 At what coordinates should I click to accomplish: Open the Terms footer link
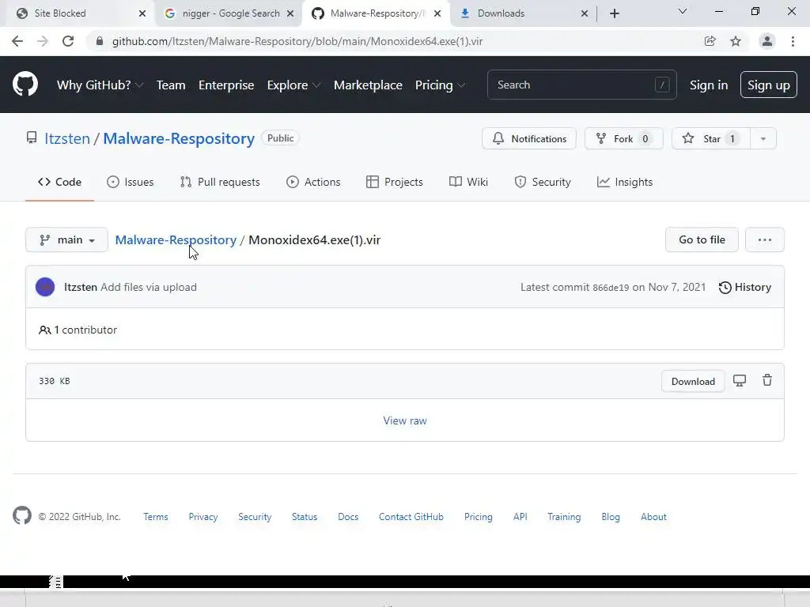click(x=156, y=517)
